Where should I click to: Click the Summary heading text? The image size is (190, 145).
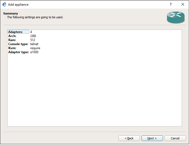[11, 13]
